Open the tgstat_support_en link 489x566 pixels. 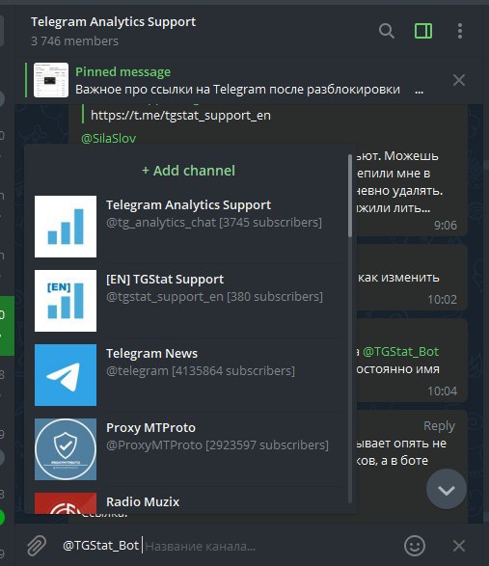[x=180, y=116]
